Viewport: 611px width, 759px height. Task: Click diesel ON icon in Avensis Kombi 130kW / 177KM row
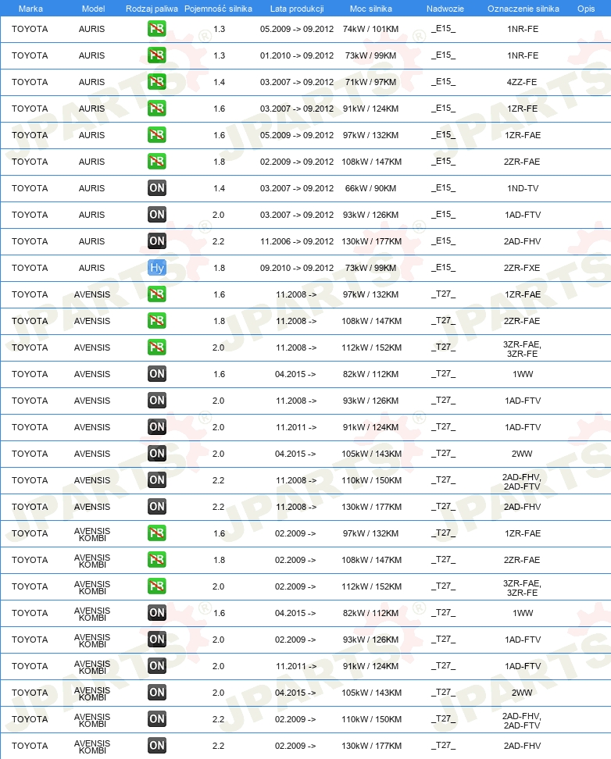156,746
